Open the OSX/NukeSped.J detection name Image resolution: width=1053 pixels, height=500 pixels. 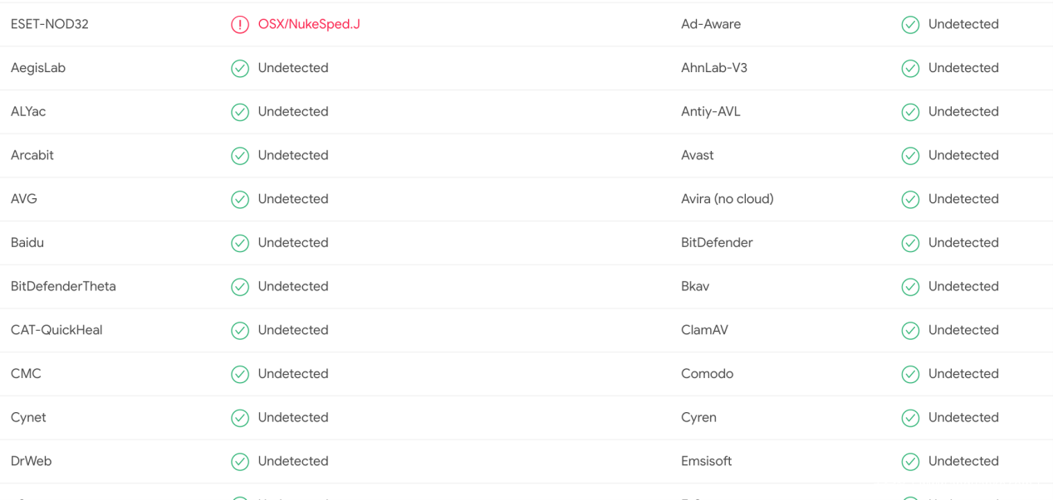(309, 24)
